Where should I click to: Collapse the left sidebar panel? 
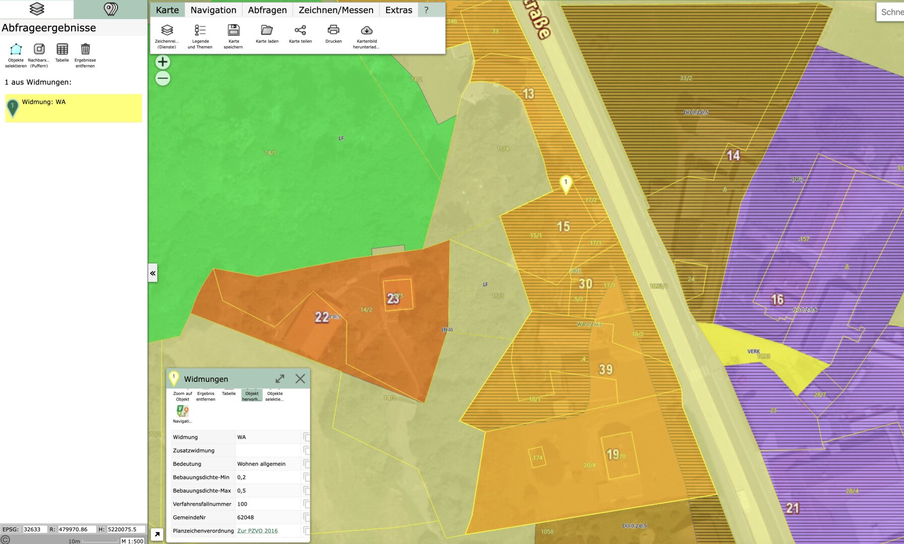point(152,273)
